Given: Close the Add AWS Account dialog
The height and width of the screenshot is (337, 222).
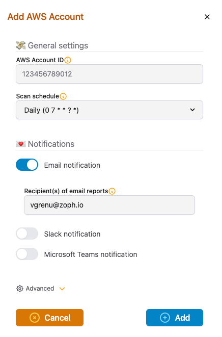Looking at the screenshot, I should tap(207, 17).
